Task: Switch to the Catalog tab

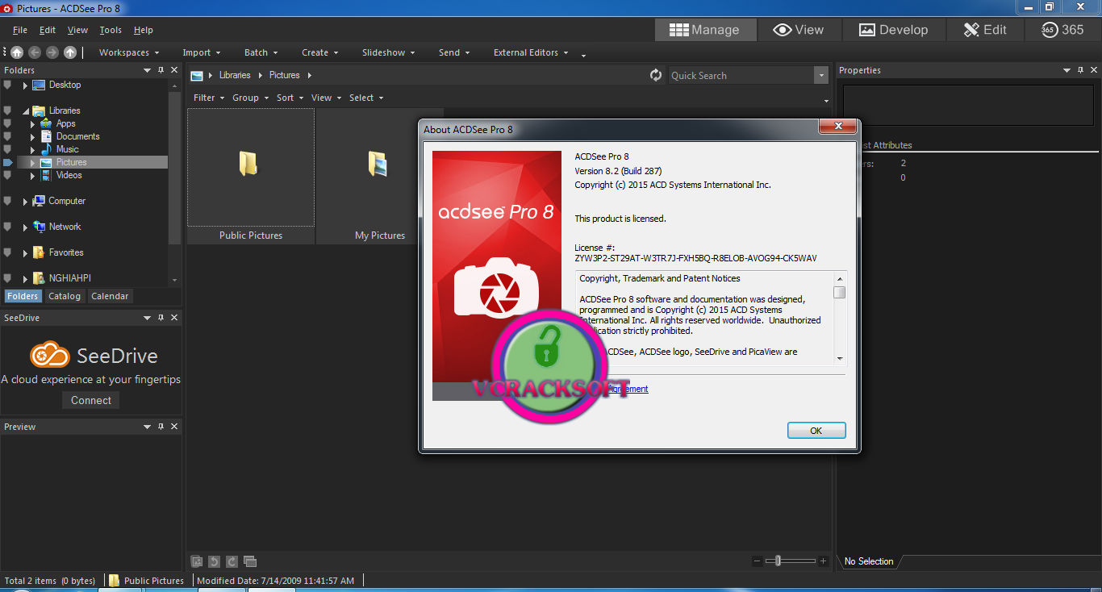Action: pos(65,296)
